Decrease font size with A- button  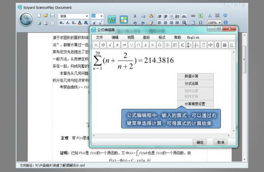coord(94,23)
